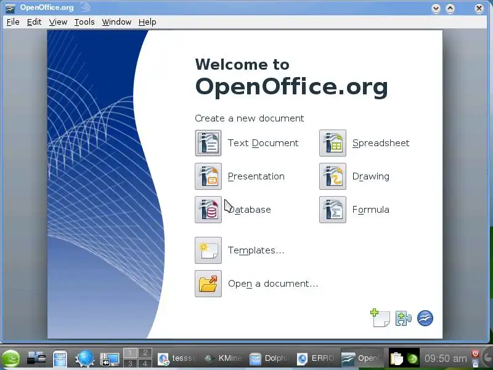The image size is (493, 370).
Task: Click the round OpenOffice.org seagull icon
Action: pyautogui.click(x=425, y=318)
